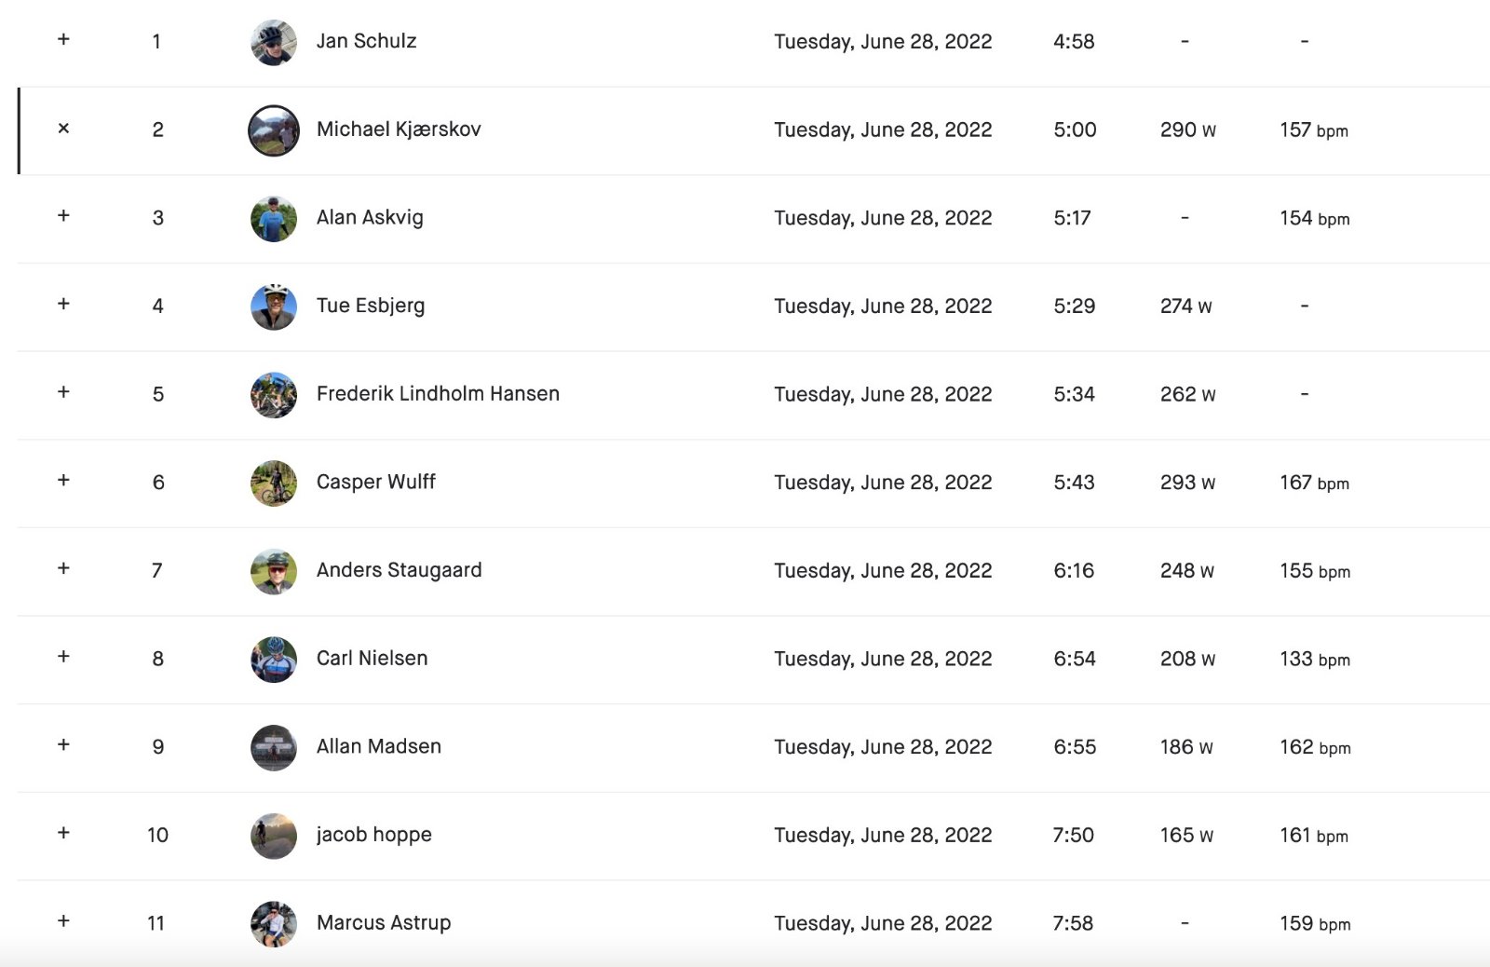Screen dimensions: 1490x967
Task: Open Tue Esbjerg athlete name link
Action: coord(371,306)
